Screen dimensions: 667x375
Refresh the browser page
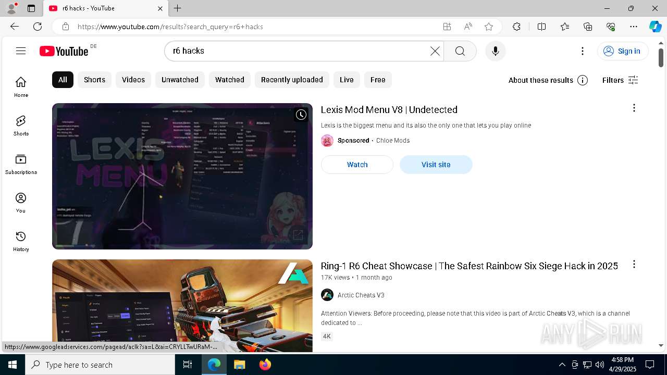click(x=38, y=27)
